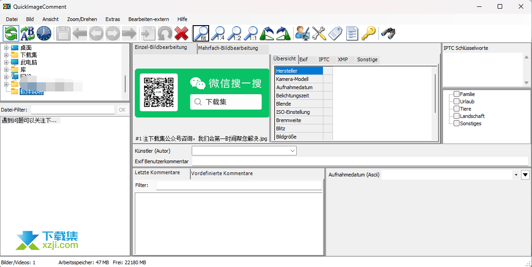This screenshot has width=532, height=267.
Task: Click the page-with-arrow toolbar icon
Action: pyautogui.click(x=148, y=33)
